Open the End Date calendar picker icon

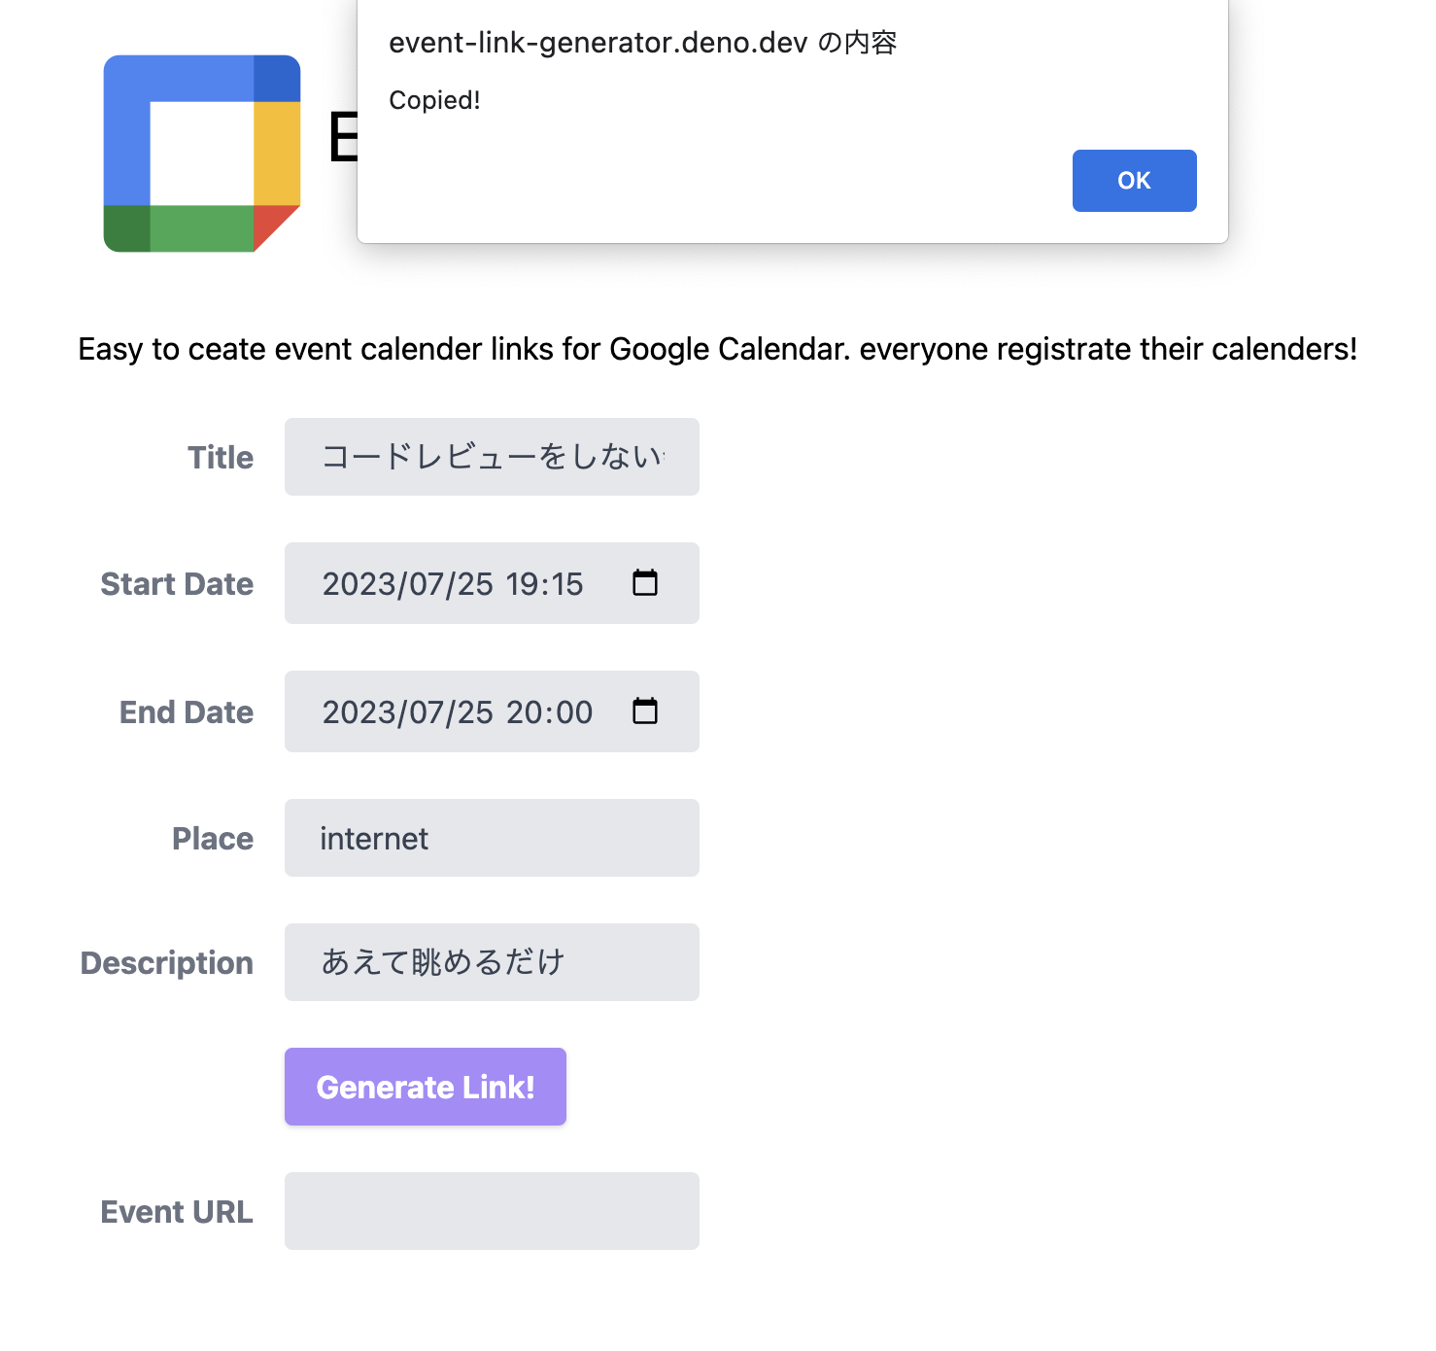point(645,711)
